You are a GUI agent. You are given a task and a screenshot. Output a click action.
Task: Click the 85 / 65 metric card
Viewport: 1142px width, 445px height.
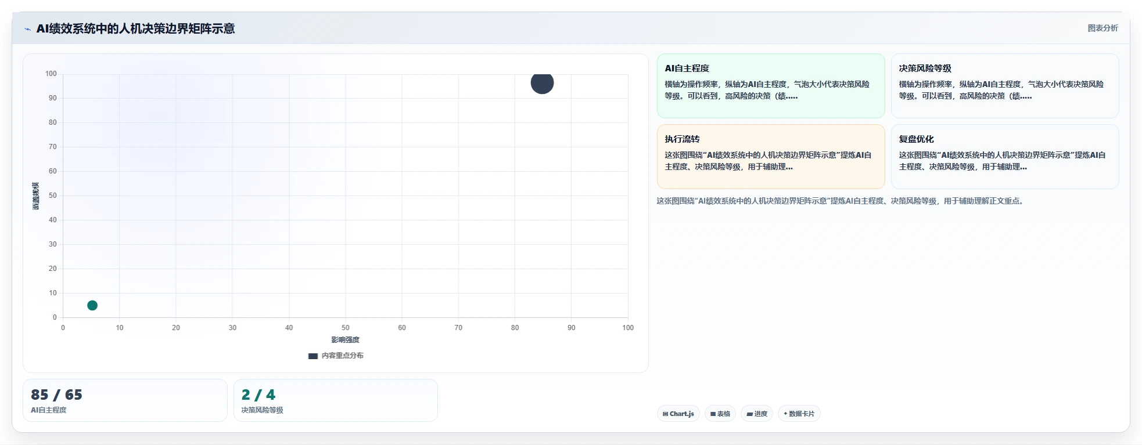click(x=125, y=400)
